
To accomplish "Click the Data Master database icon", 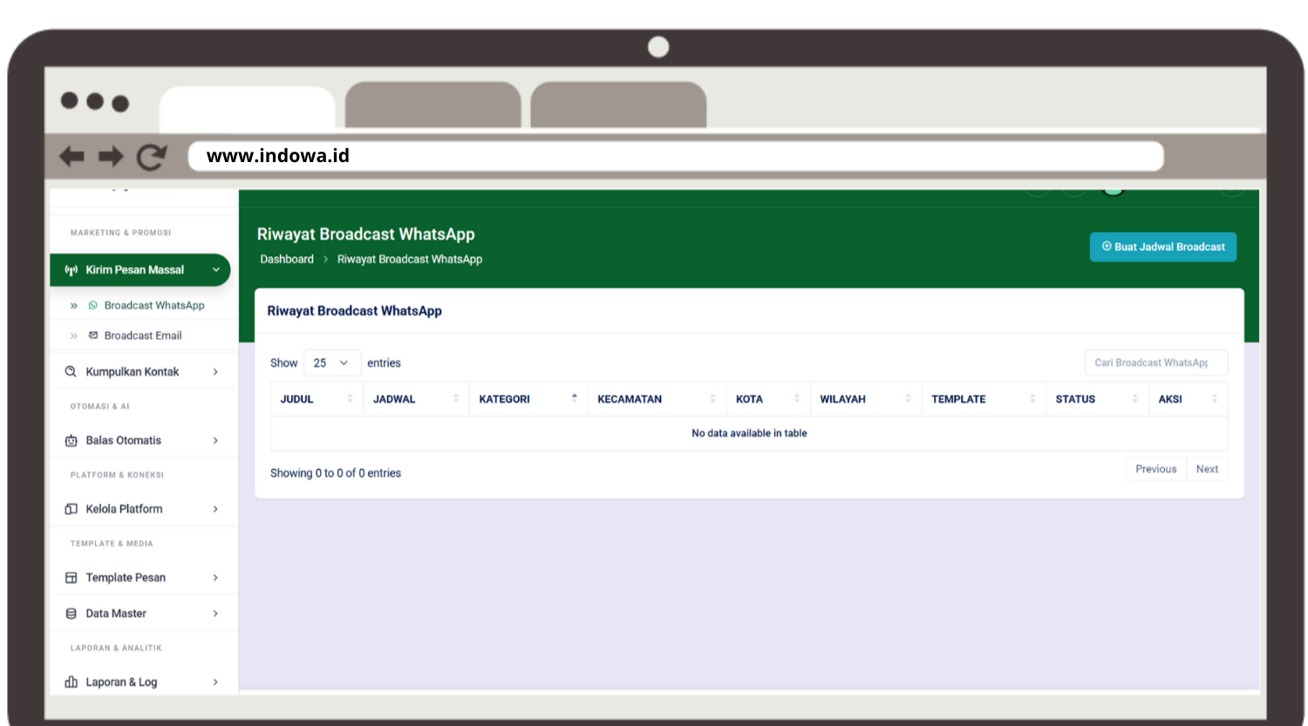I will (x=72, y=614).
